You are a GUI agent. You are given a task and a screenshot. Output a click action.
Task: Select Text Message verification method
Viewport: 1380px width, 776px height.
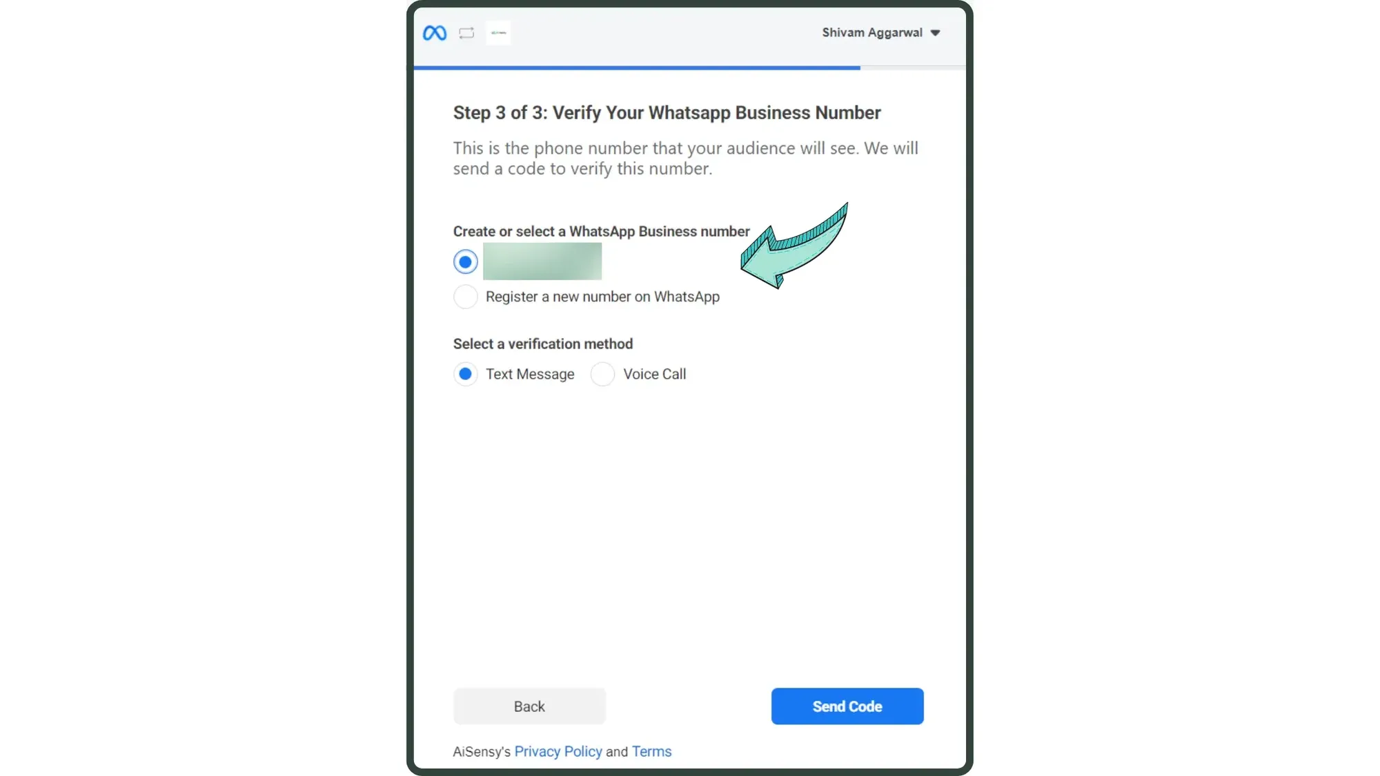coord(464,375)
